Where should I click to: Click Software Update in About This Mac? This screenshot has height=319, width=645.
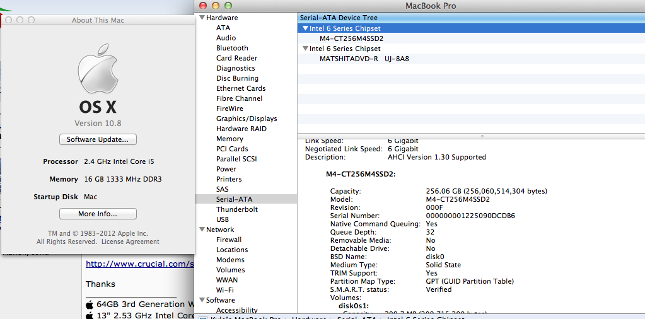[98, 139]
